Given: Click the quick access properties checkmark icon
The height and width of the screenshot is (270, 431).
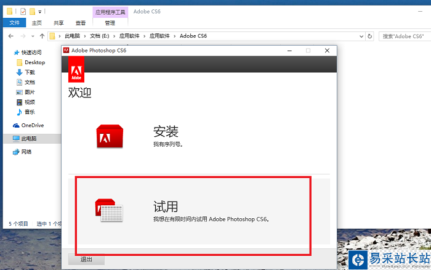Looking at the screenshot, I should [x=23, y=11].
